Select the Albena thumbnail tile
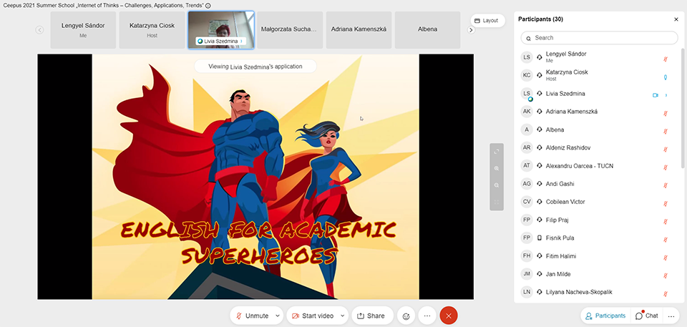 click(x=428, y=30)
